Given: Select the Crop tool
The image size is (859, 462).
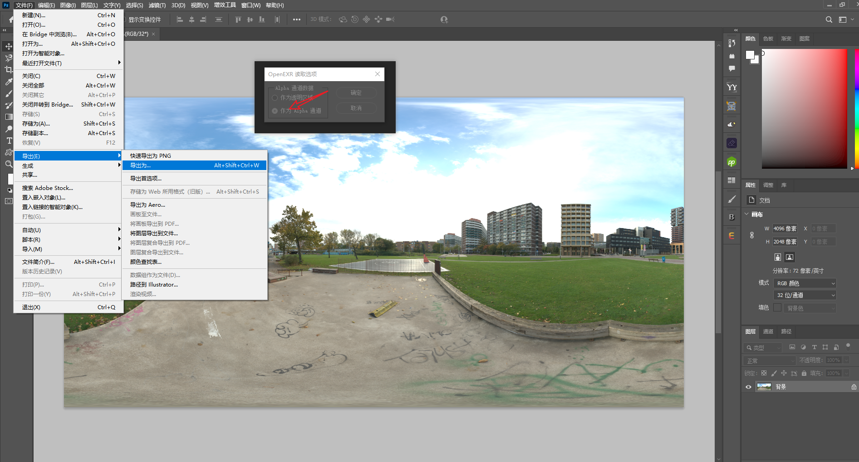Looking at the screenshot, I should pyautogui.click(x=9, y=70).
